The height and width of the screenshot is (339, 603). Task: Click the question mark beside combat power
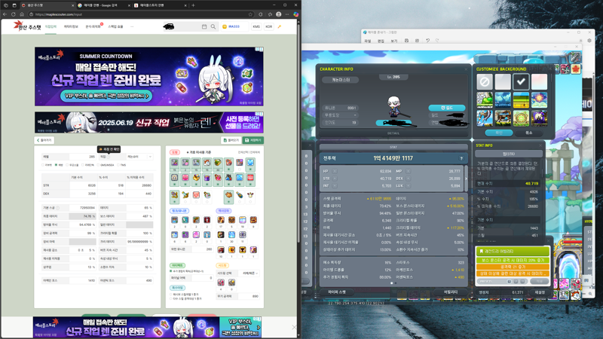click(461, 158)
